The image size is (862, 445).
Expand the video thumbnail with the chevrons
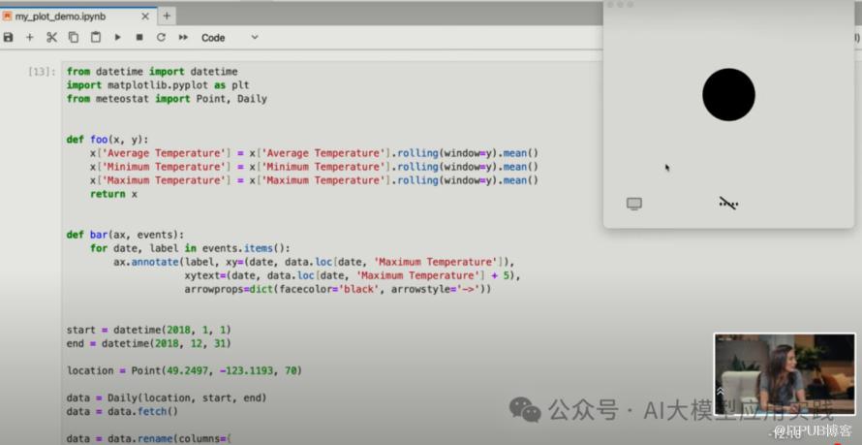coord(720,391)
